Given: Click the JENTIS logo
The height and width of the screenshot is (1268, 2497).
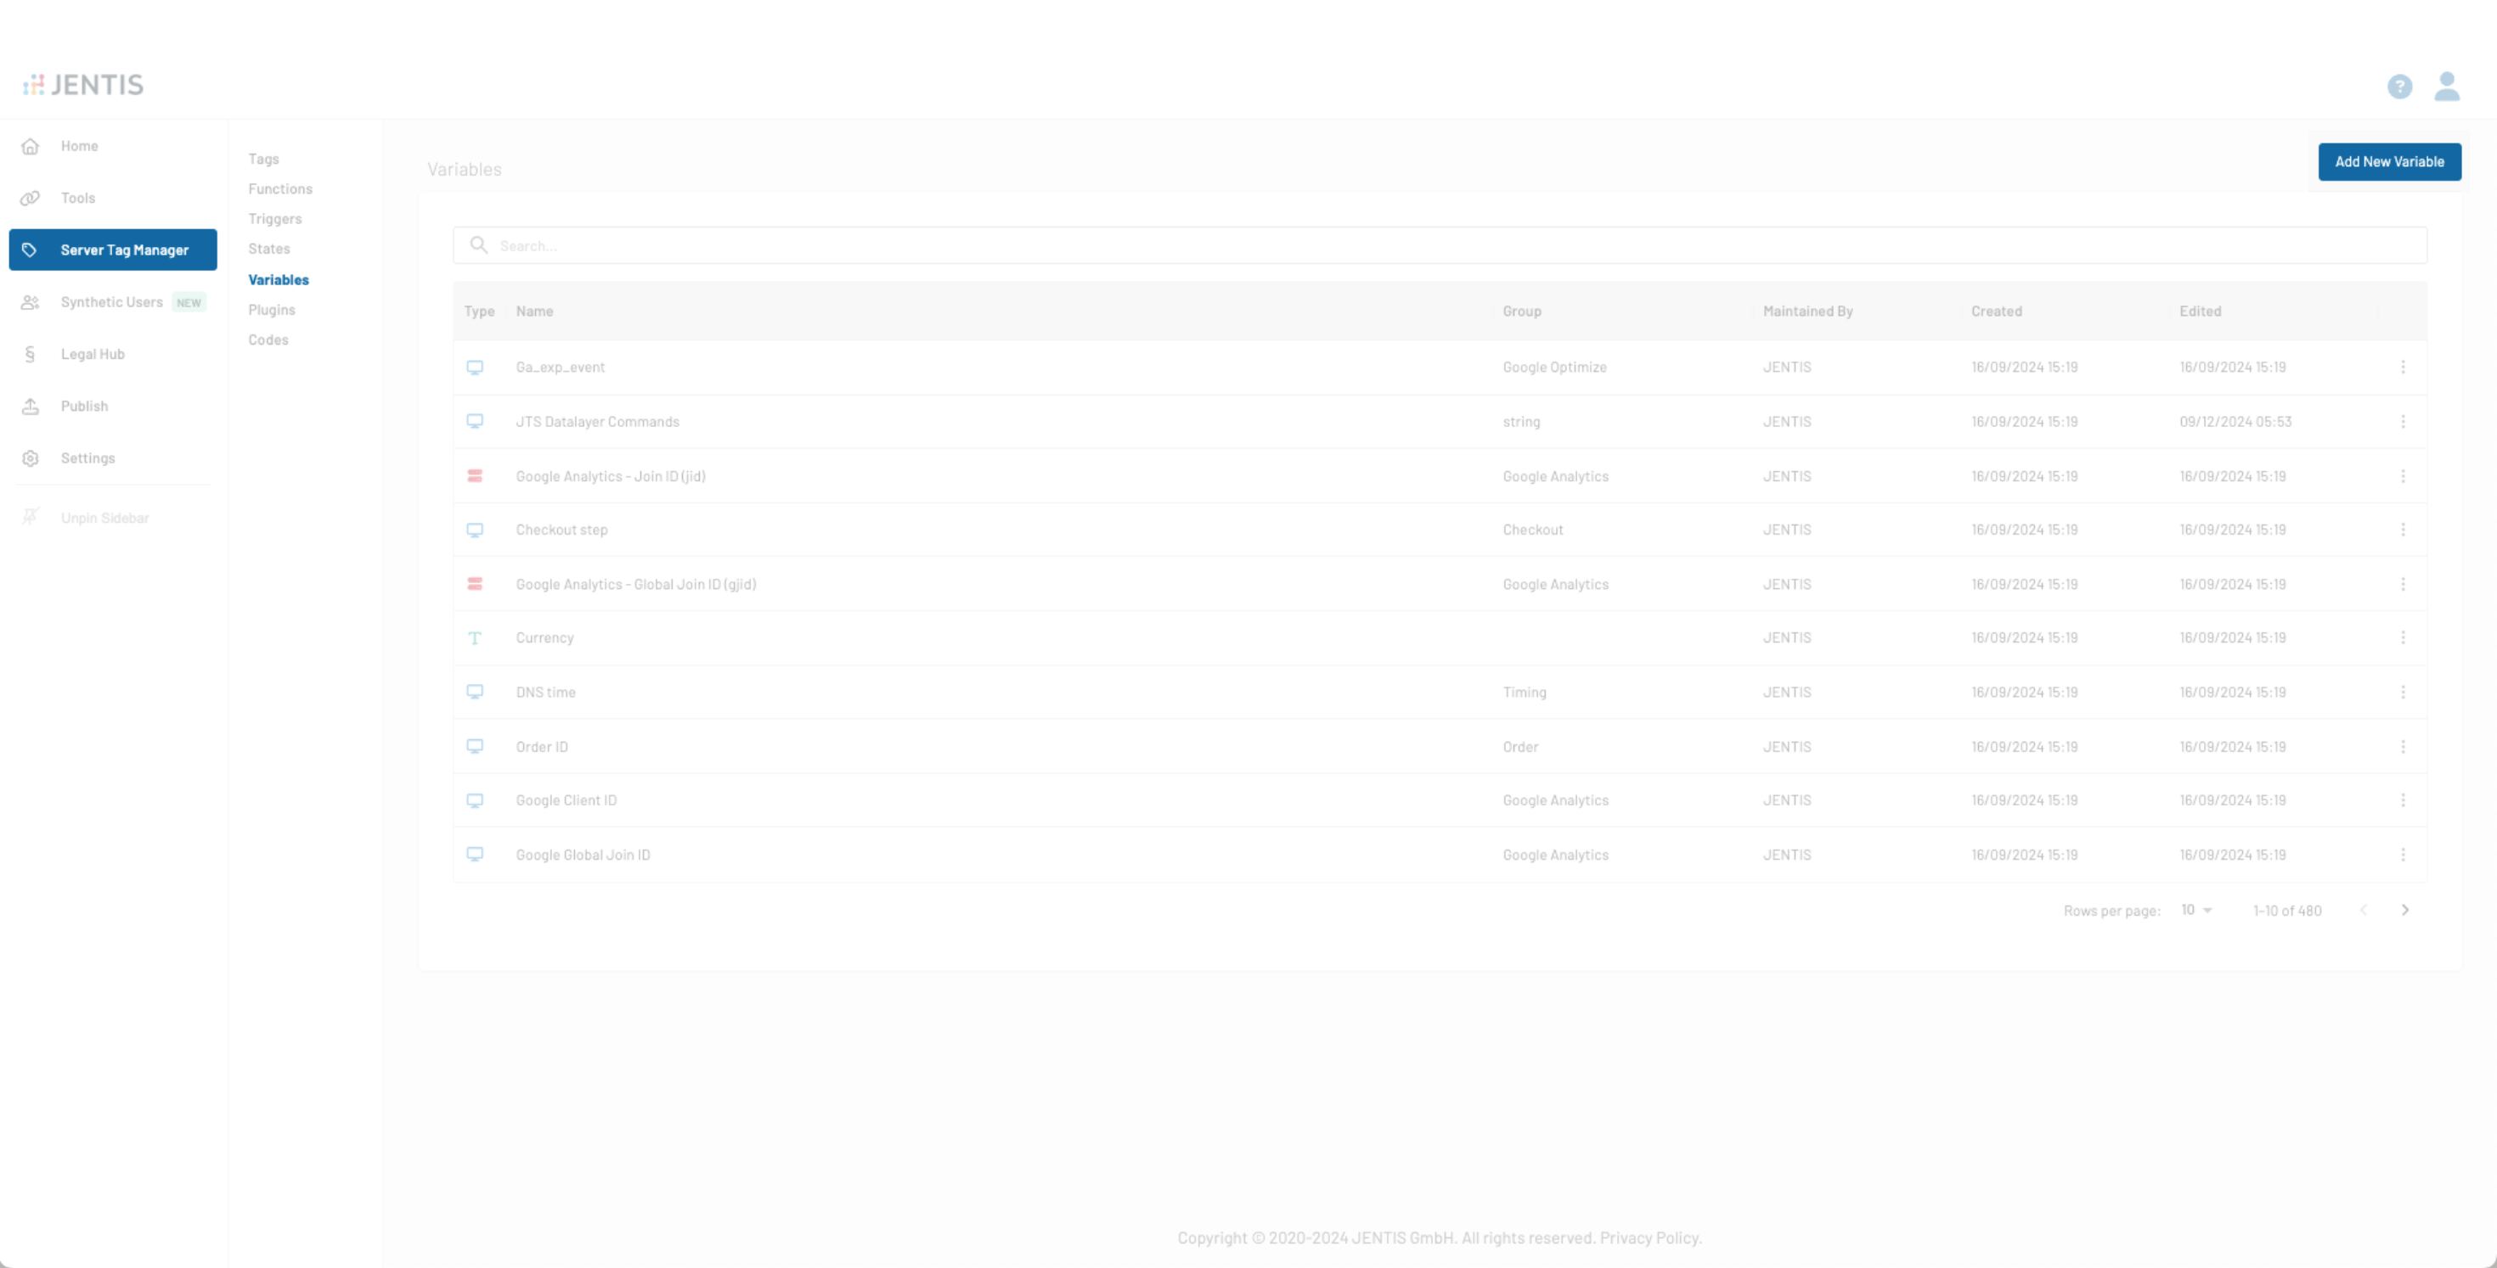Looking at the screenshot, I should (x=83, y=85).
